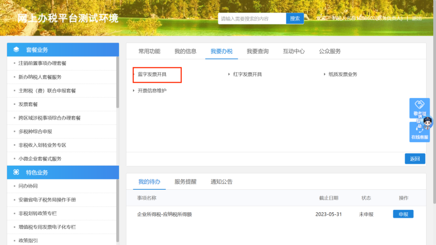Click the 套餐业务 layered-stack icon
Screen dimensions: 436x245
coord(16,50)
